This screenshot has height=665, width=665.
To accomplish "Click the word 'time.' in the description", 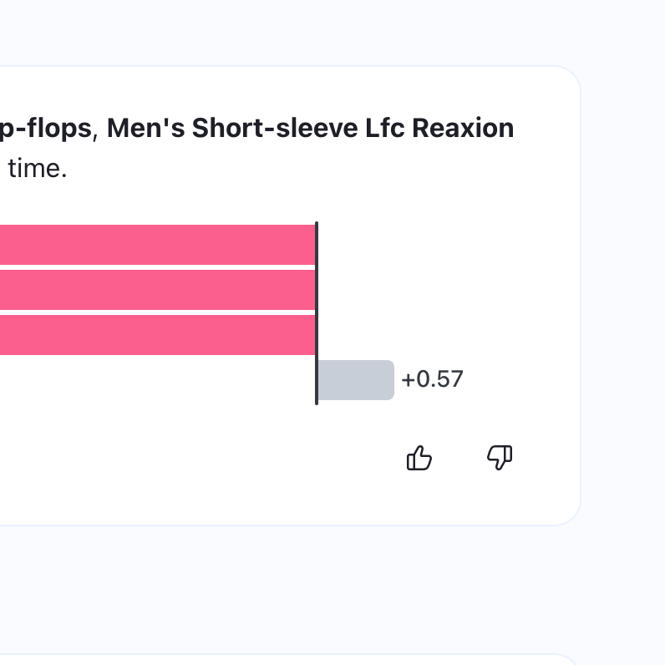I will [38, 170].
